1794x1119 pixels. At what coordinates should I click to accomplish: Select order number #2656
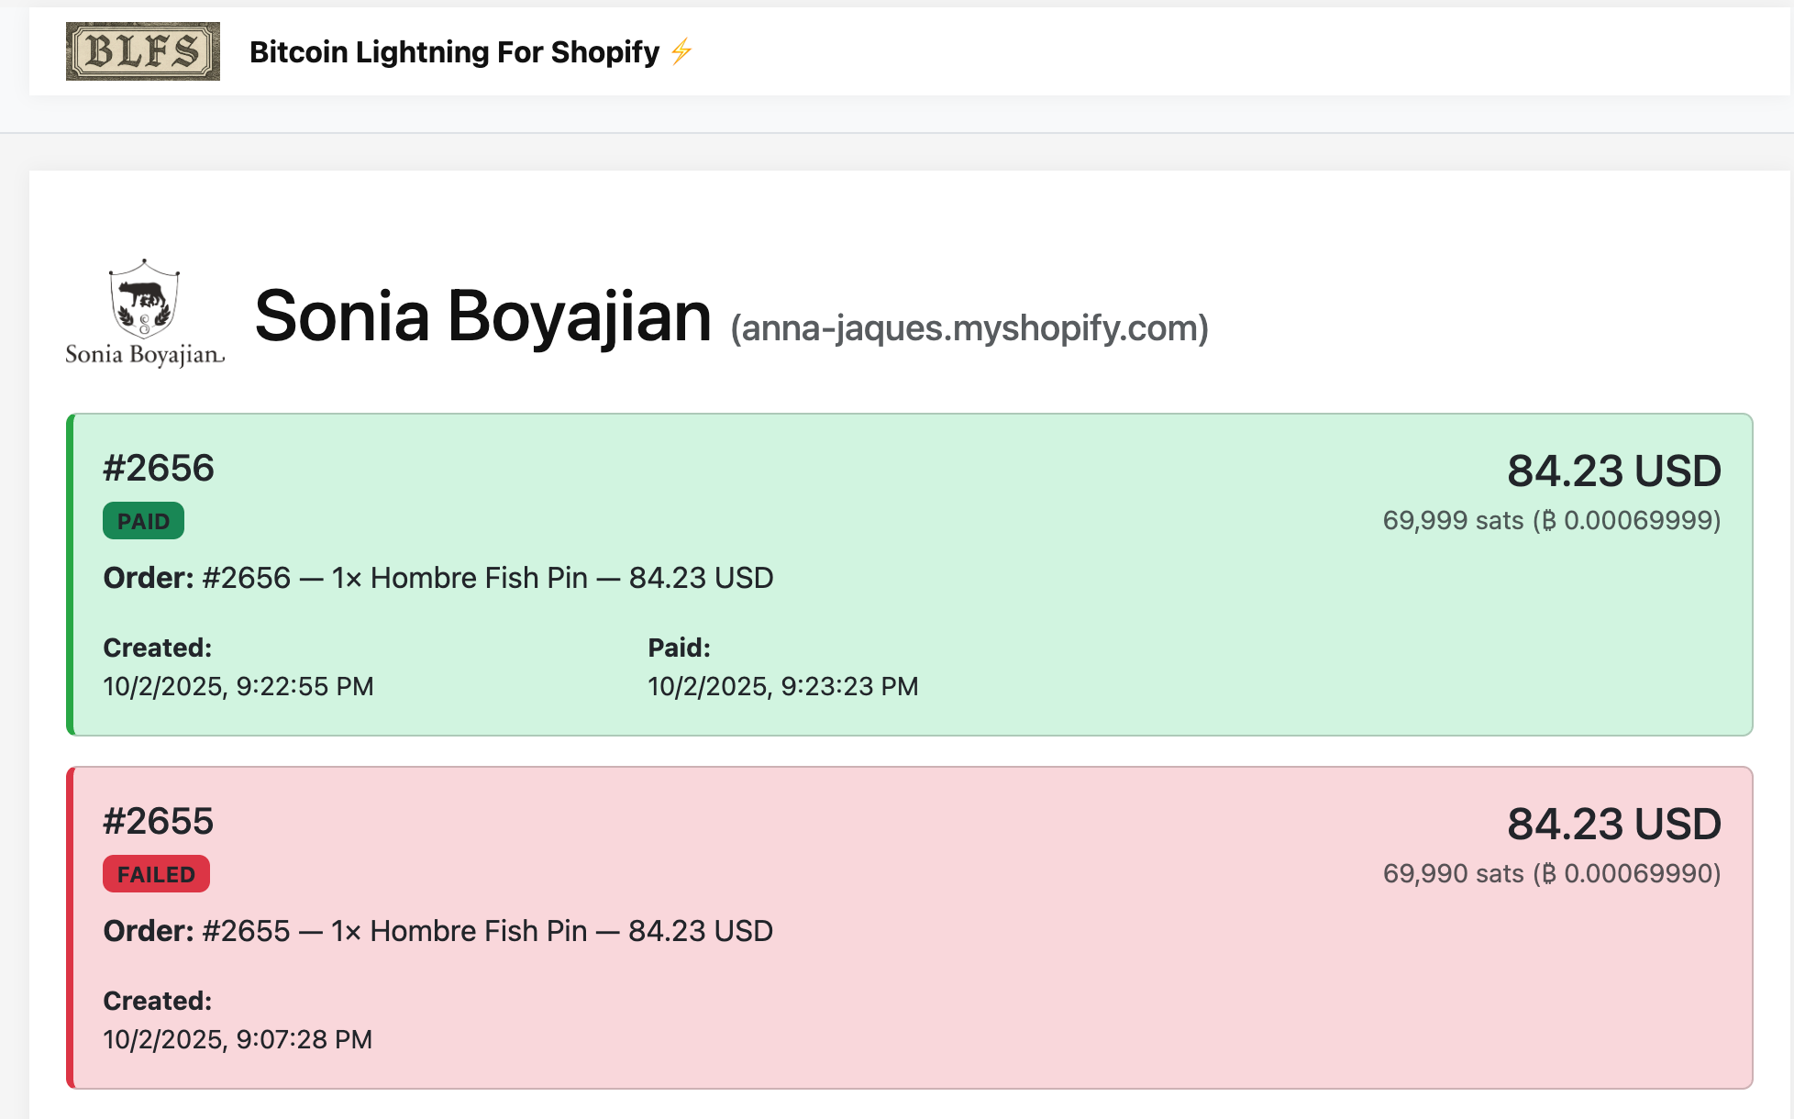(158, 468)
